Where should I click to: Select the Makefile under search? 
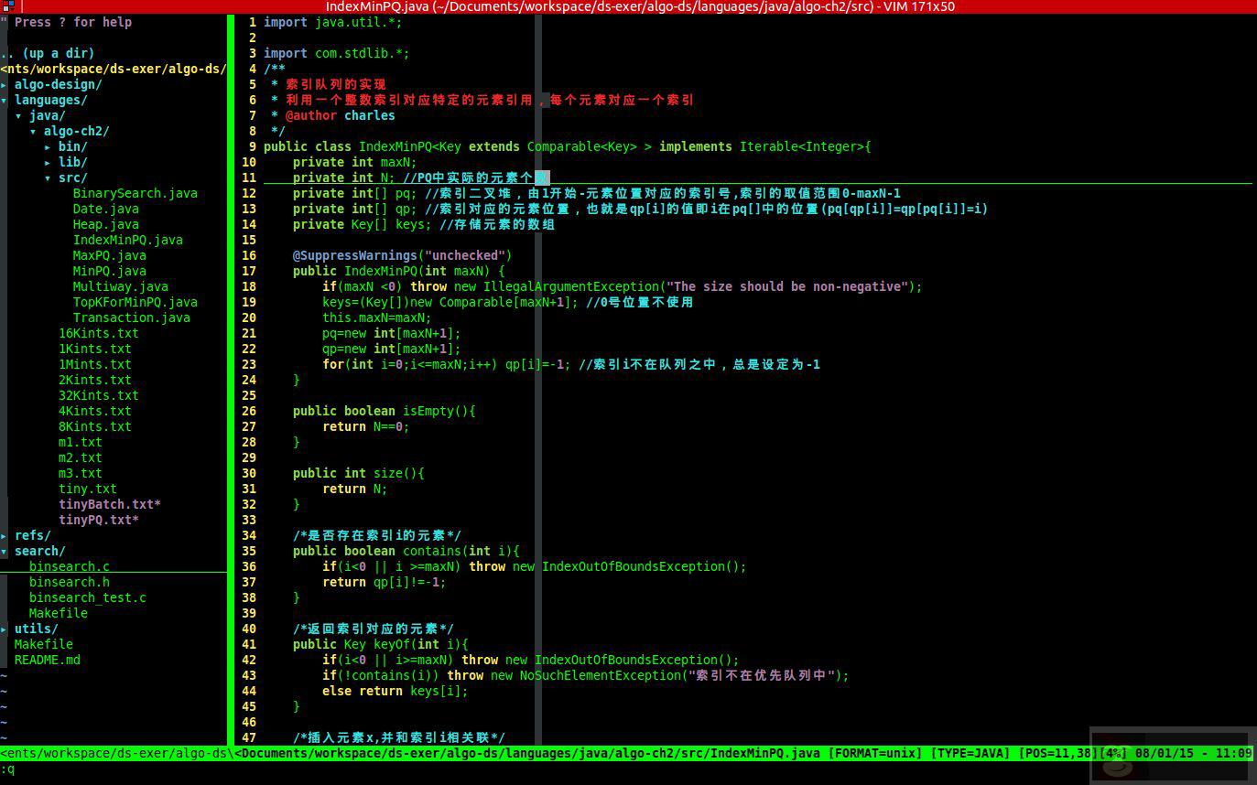click(58, 613)
